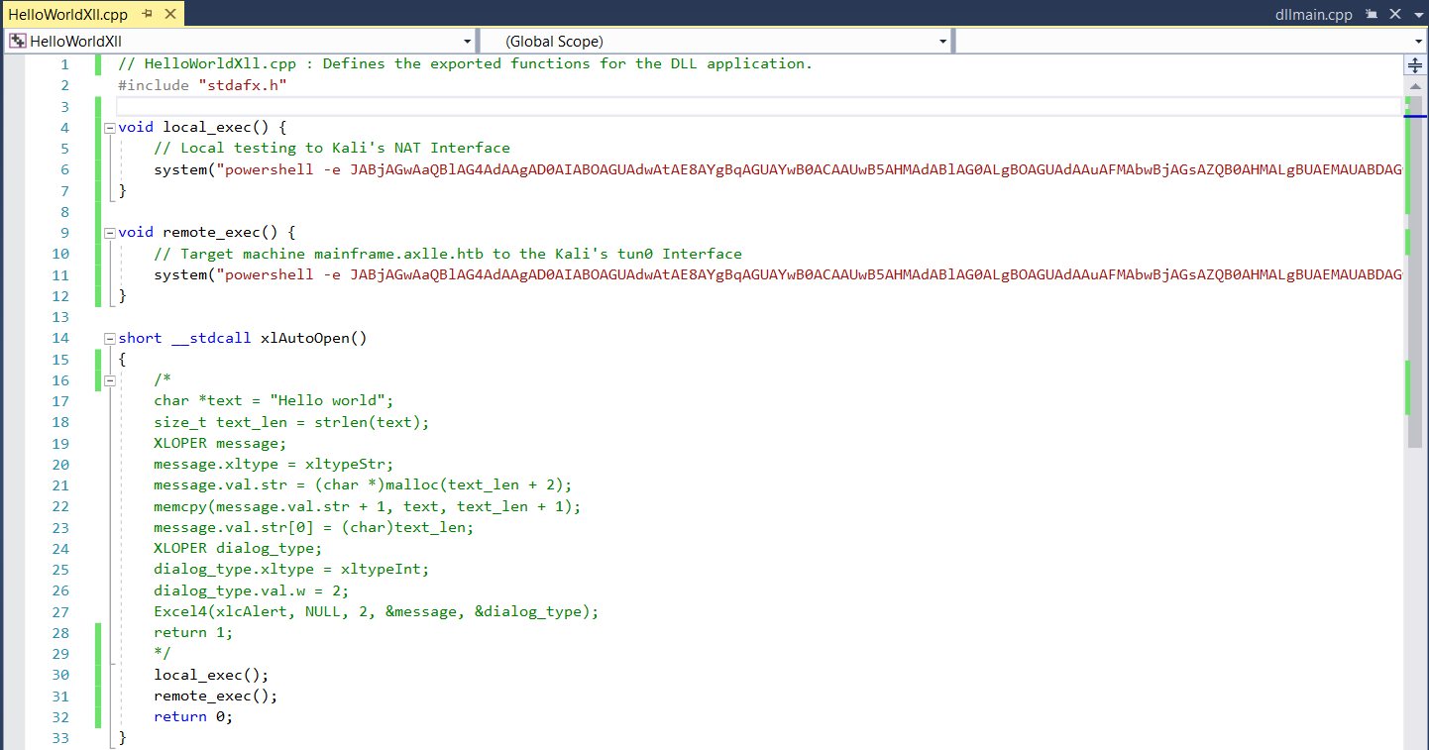Click the "__stdcall" keyword
The image size is (1429, 750).
[x=211, y=338]
